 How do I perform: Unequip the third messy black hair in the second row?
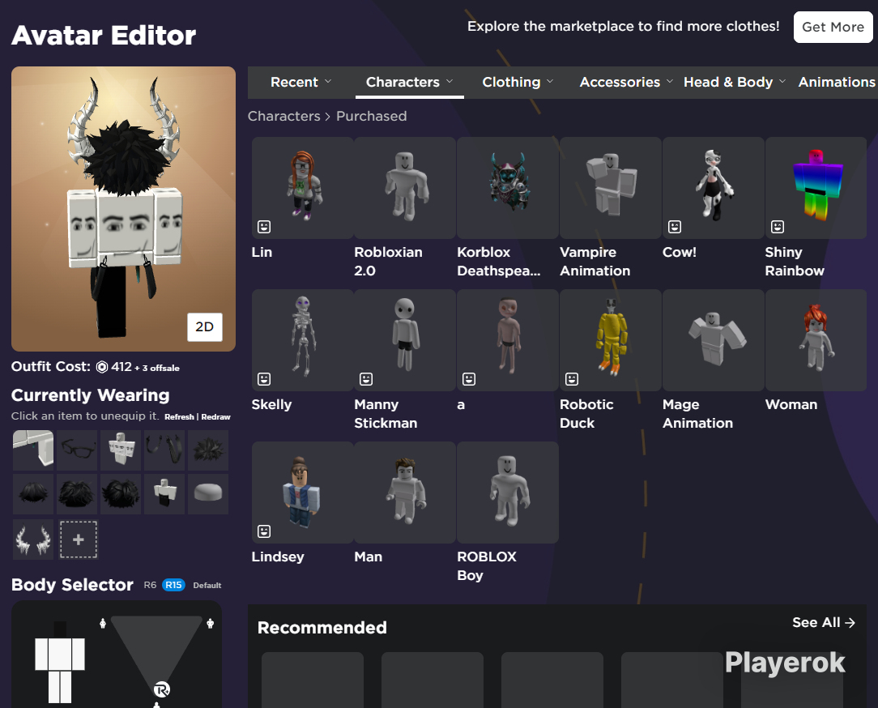(121, 494)
